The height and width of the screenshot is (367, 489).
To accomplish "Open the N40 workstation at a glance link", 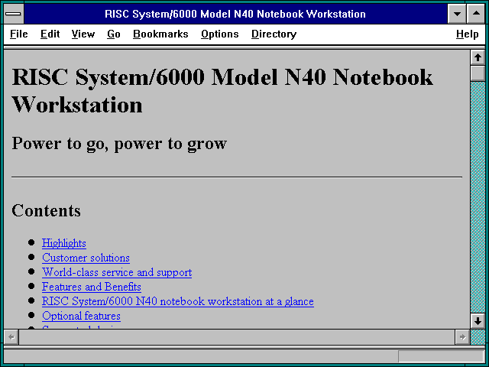I will [178, 301].
